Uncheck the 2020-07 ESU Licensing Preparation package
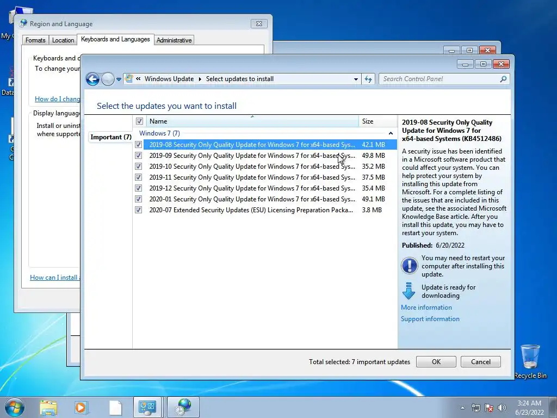557x418 pixels. pos(139,210)
